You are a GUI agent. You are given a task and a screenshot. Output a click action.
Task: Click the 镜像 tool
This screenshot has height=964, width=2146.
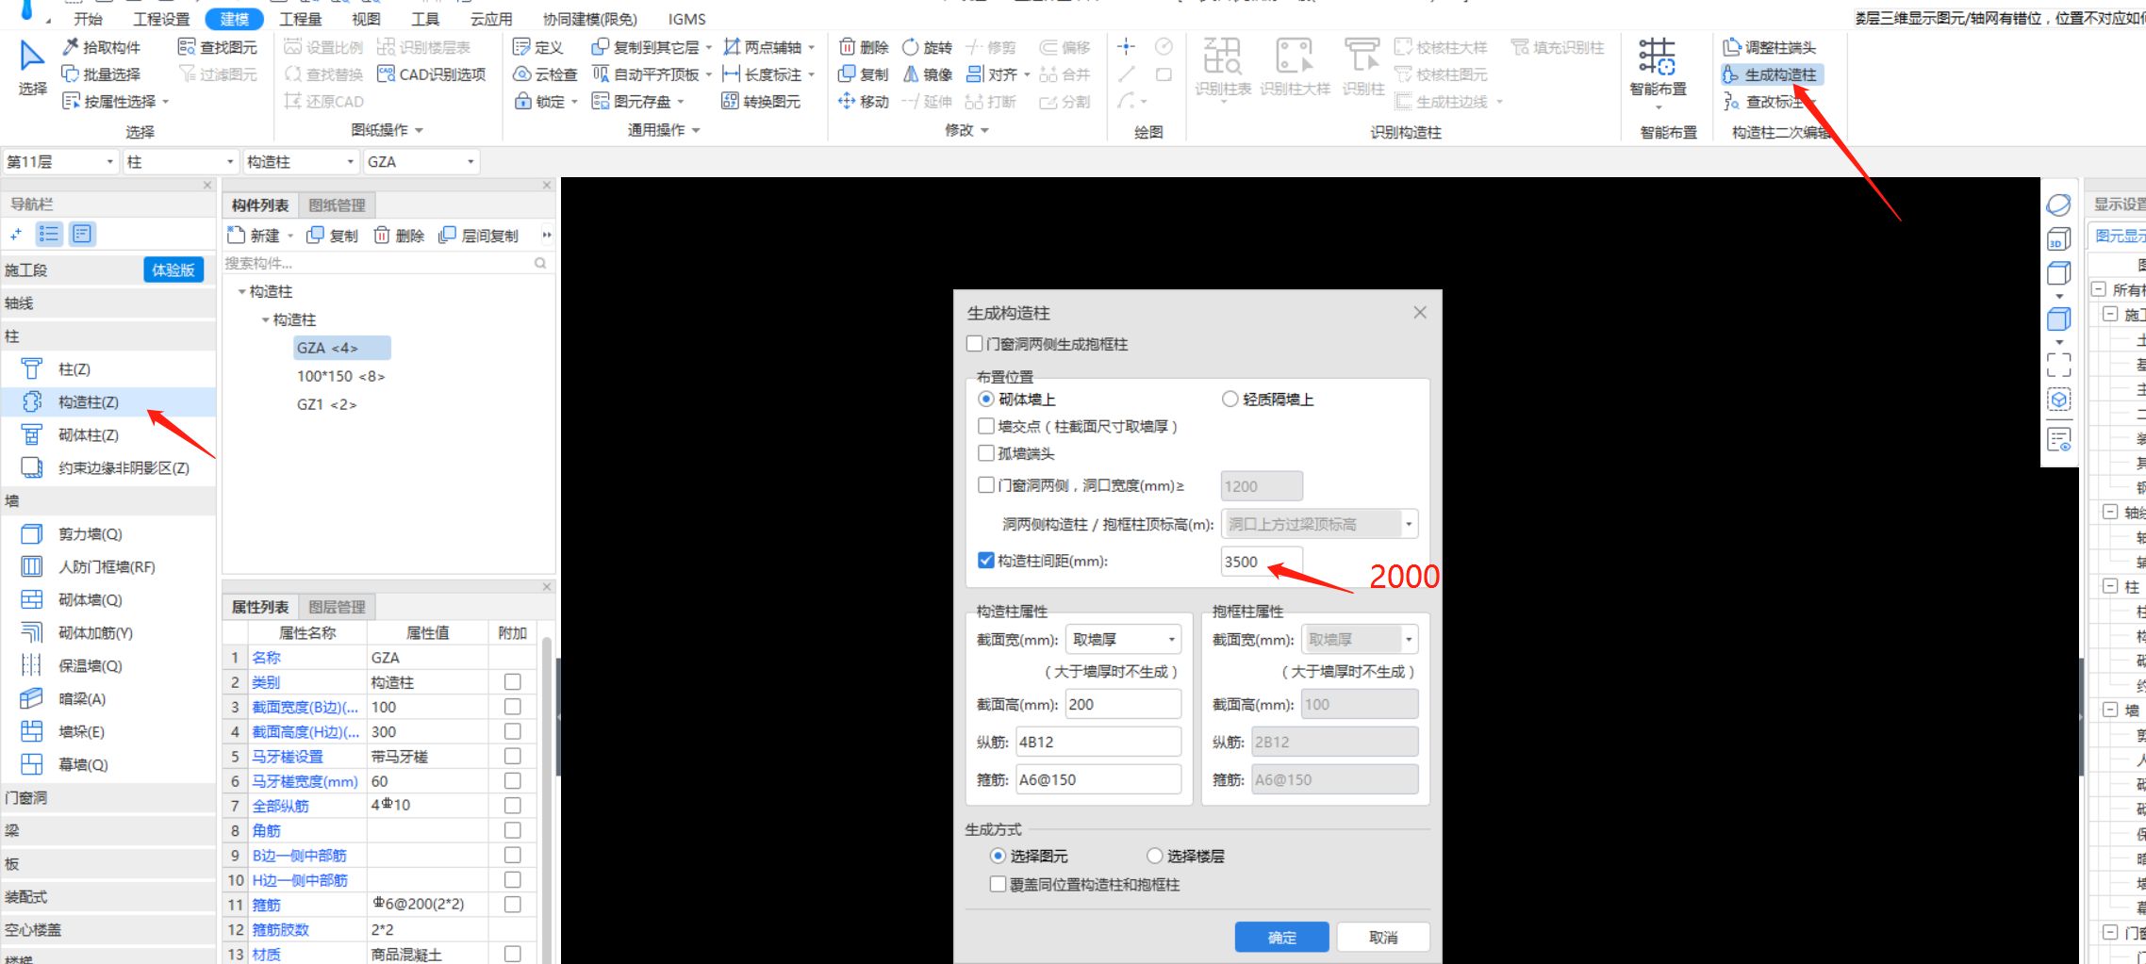point(928,74)
